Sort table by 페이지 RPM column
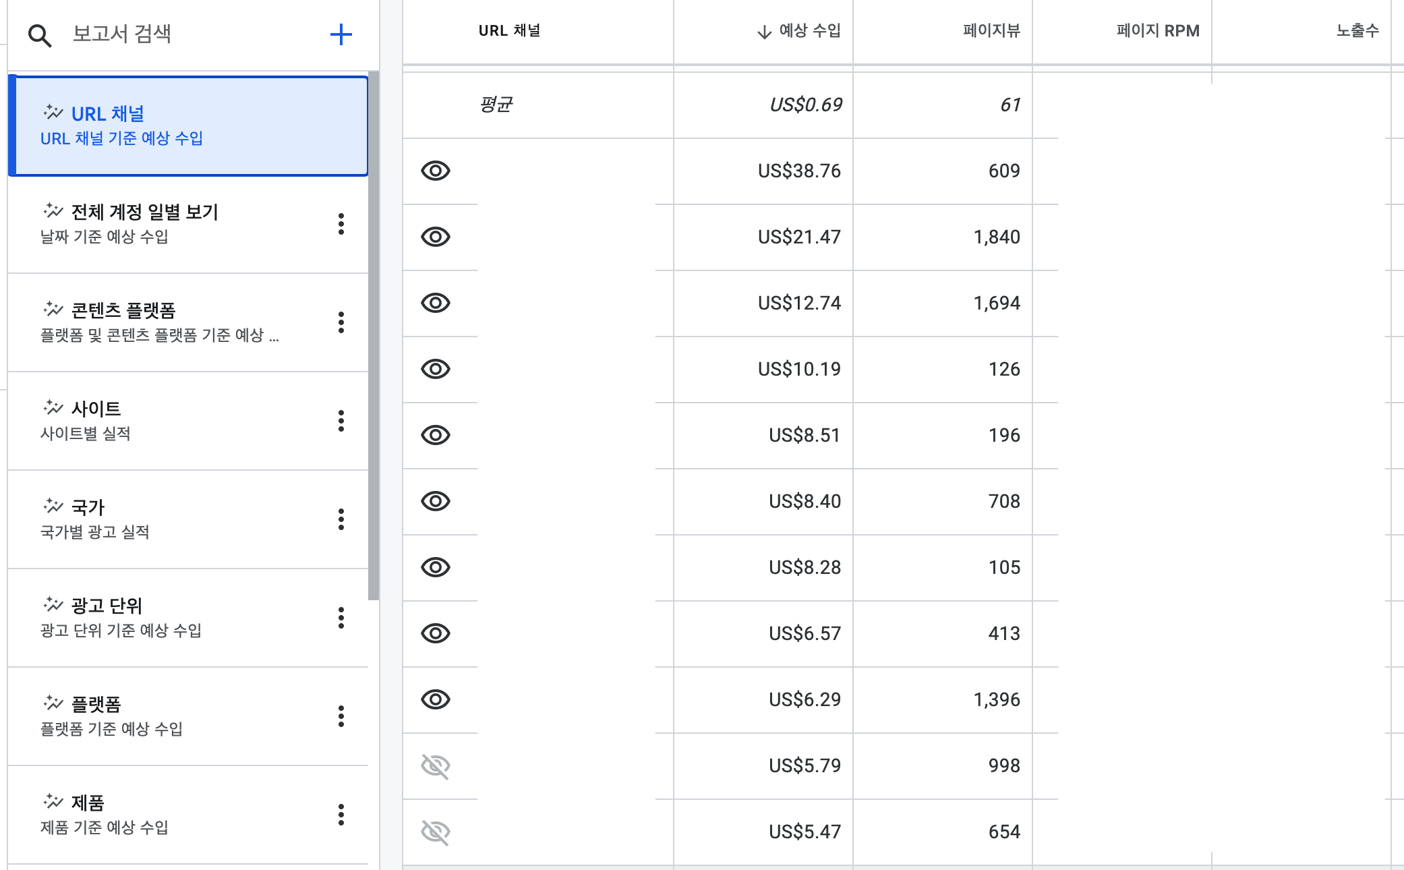 tap(1157, 31)
